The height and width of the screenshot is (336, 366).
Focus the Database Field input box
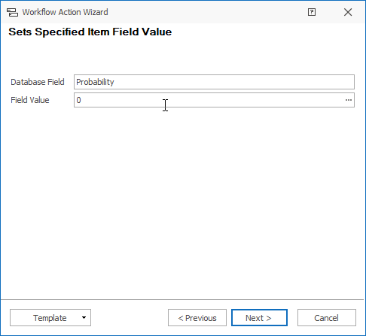(x=214, y=82)
